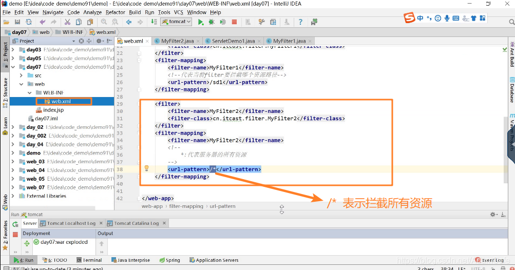Screen dimensions: 515x270
Task: Toggle the Structure side panel
Action: click(5, 92)
